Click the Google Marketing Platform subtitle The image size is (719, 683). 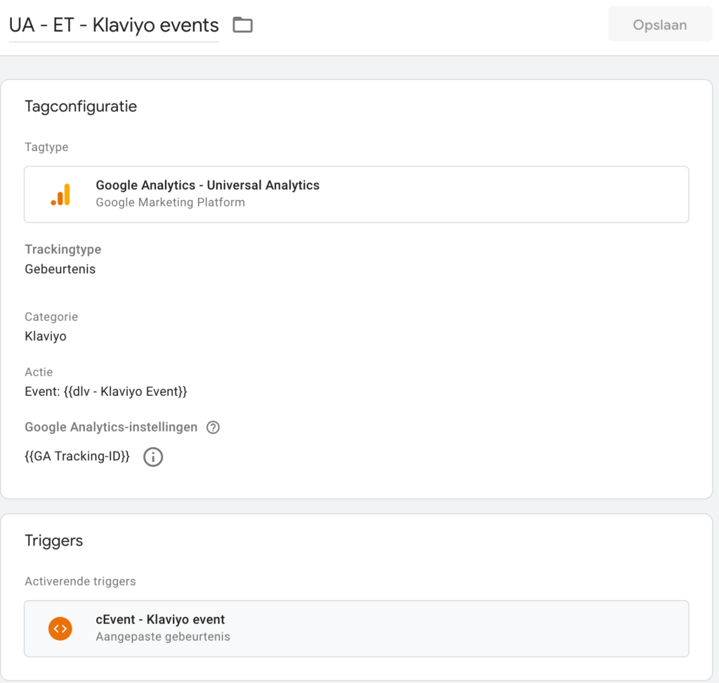tap(170, 203)
